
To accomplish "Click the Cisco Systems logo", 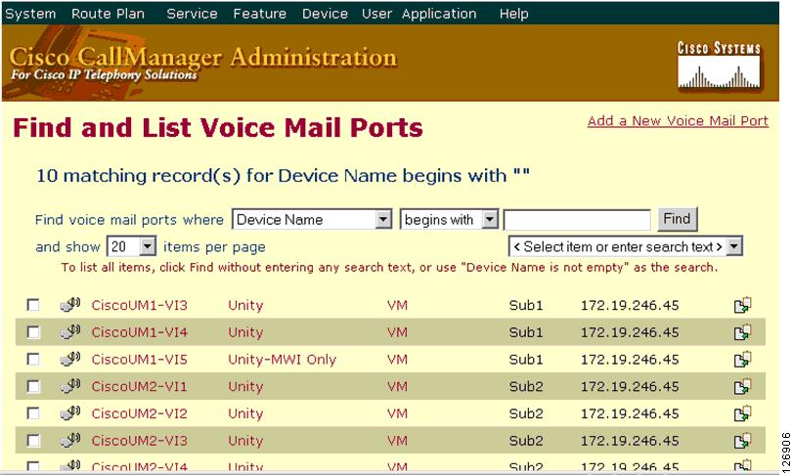I will [719, 65].
